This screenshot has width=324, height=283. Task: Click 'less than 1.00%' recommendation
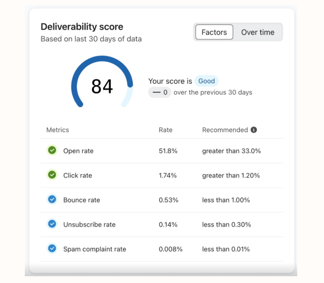(226, 200)
